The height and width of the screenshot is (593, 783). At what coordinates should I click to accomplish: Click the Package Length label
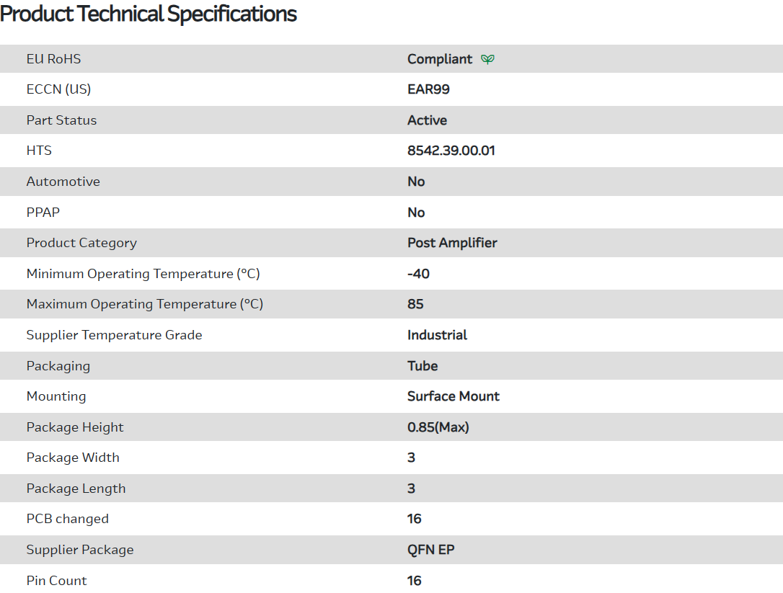coord(76,489)
